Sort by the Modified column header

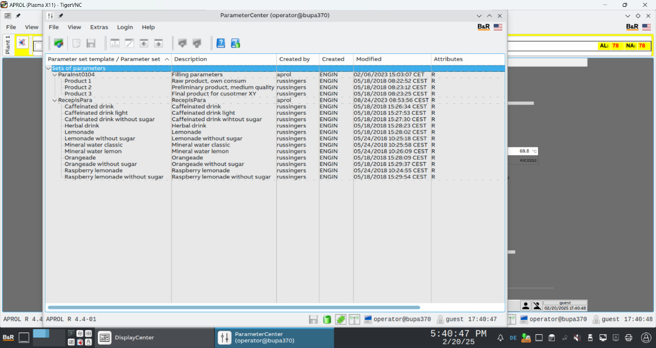[x=368, y=59]
